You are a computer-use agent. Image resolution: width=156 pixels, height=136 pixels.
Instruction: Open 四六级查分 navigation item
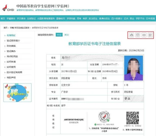click(x=117, y=18)
